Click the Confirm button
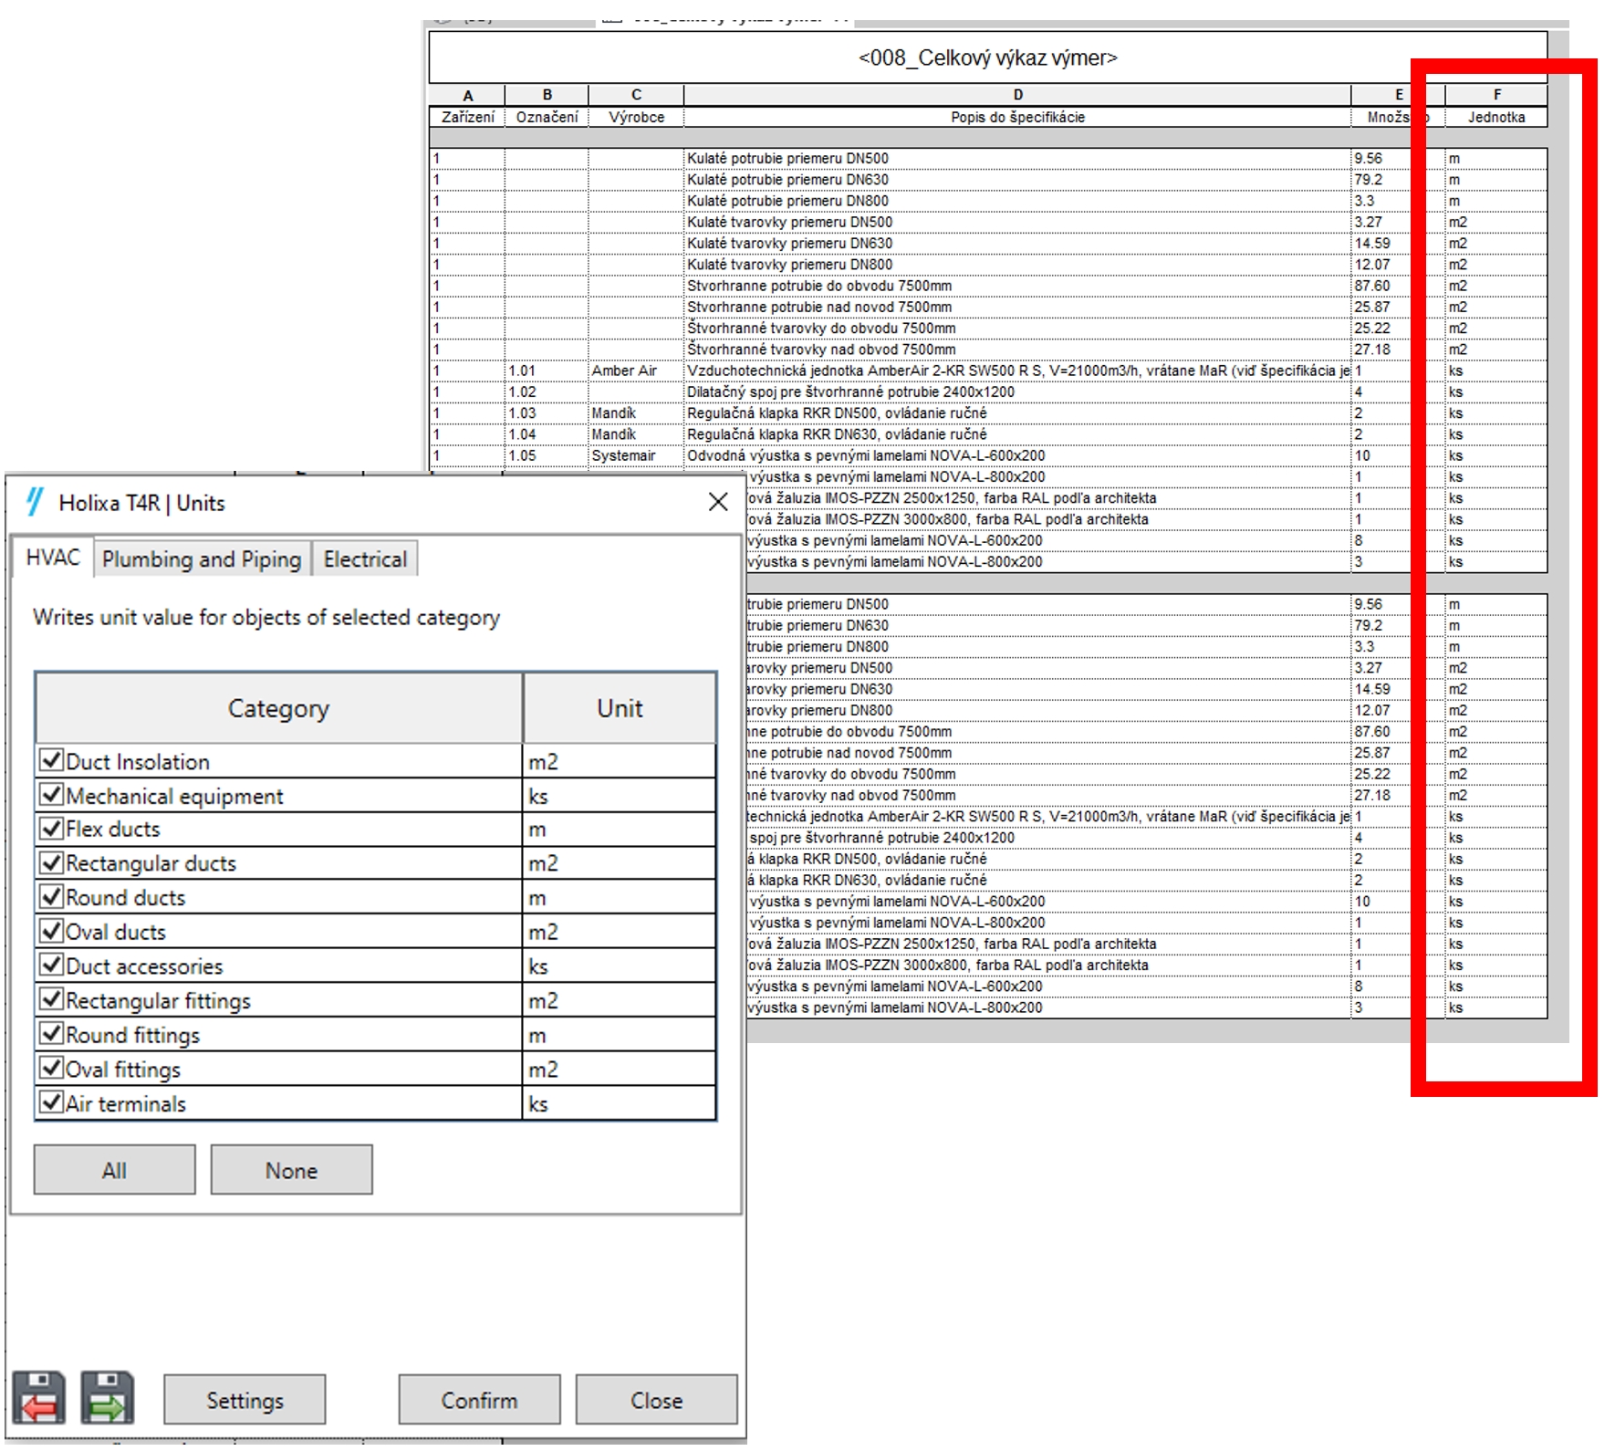The width and height of the screenshot is (1615, 1451). click(x=479, y=1400)
